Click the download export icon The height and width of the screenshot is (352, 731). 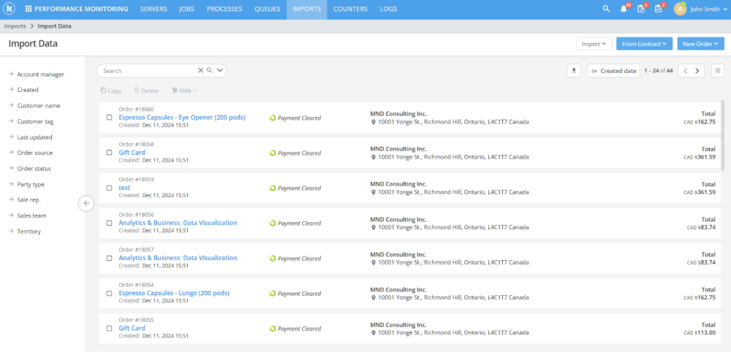click(x=574, y=71)
